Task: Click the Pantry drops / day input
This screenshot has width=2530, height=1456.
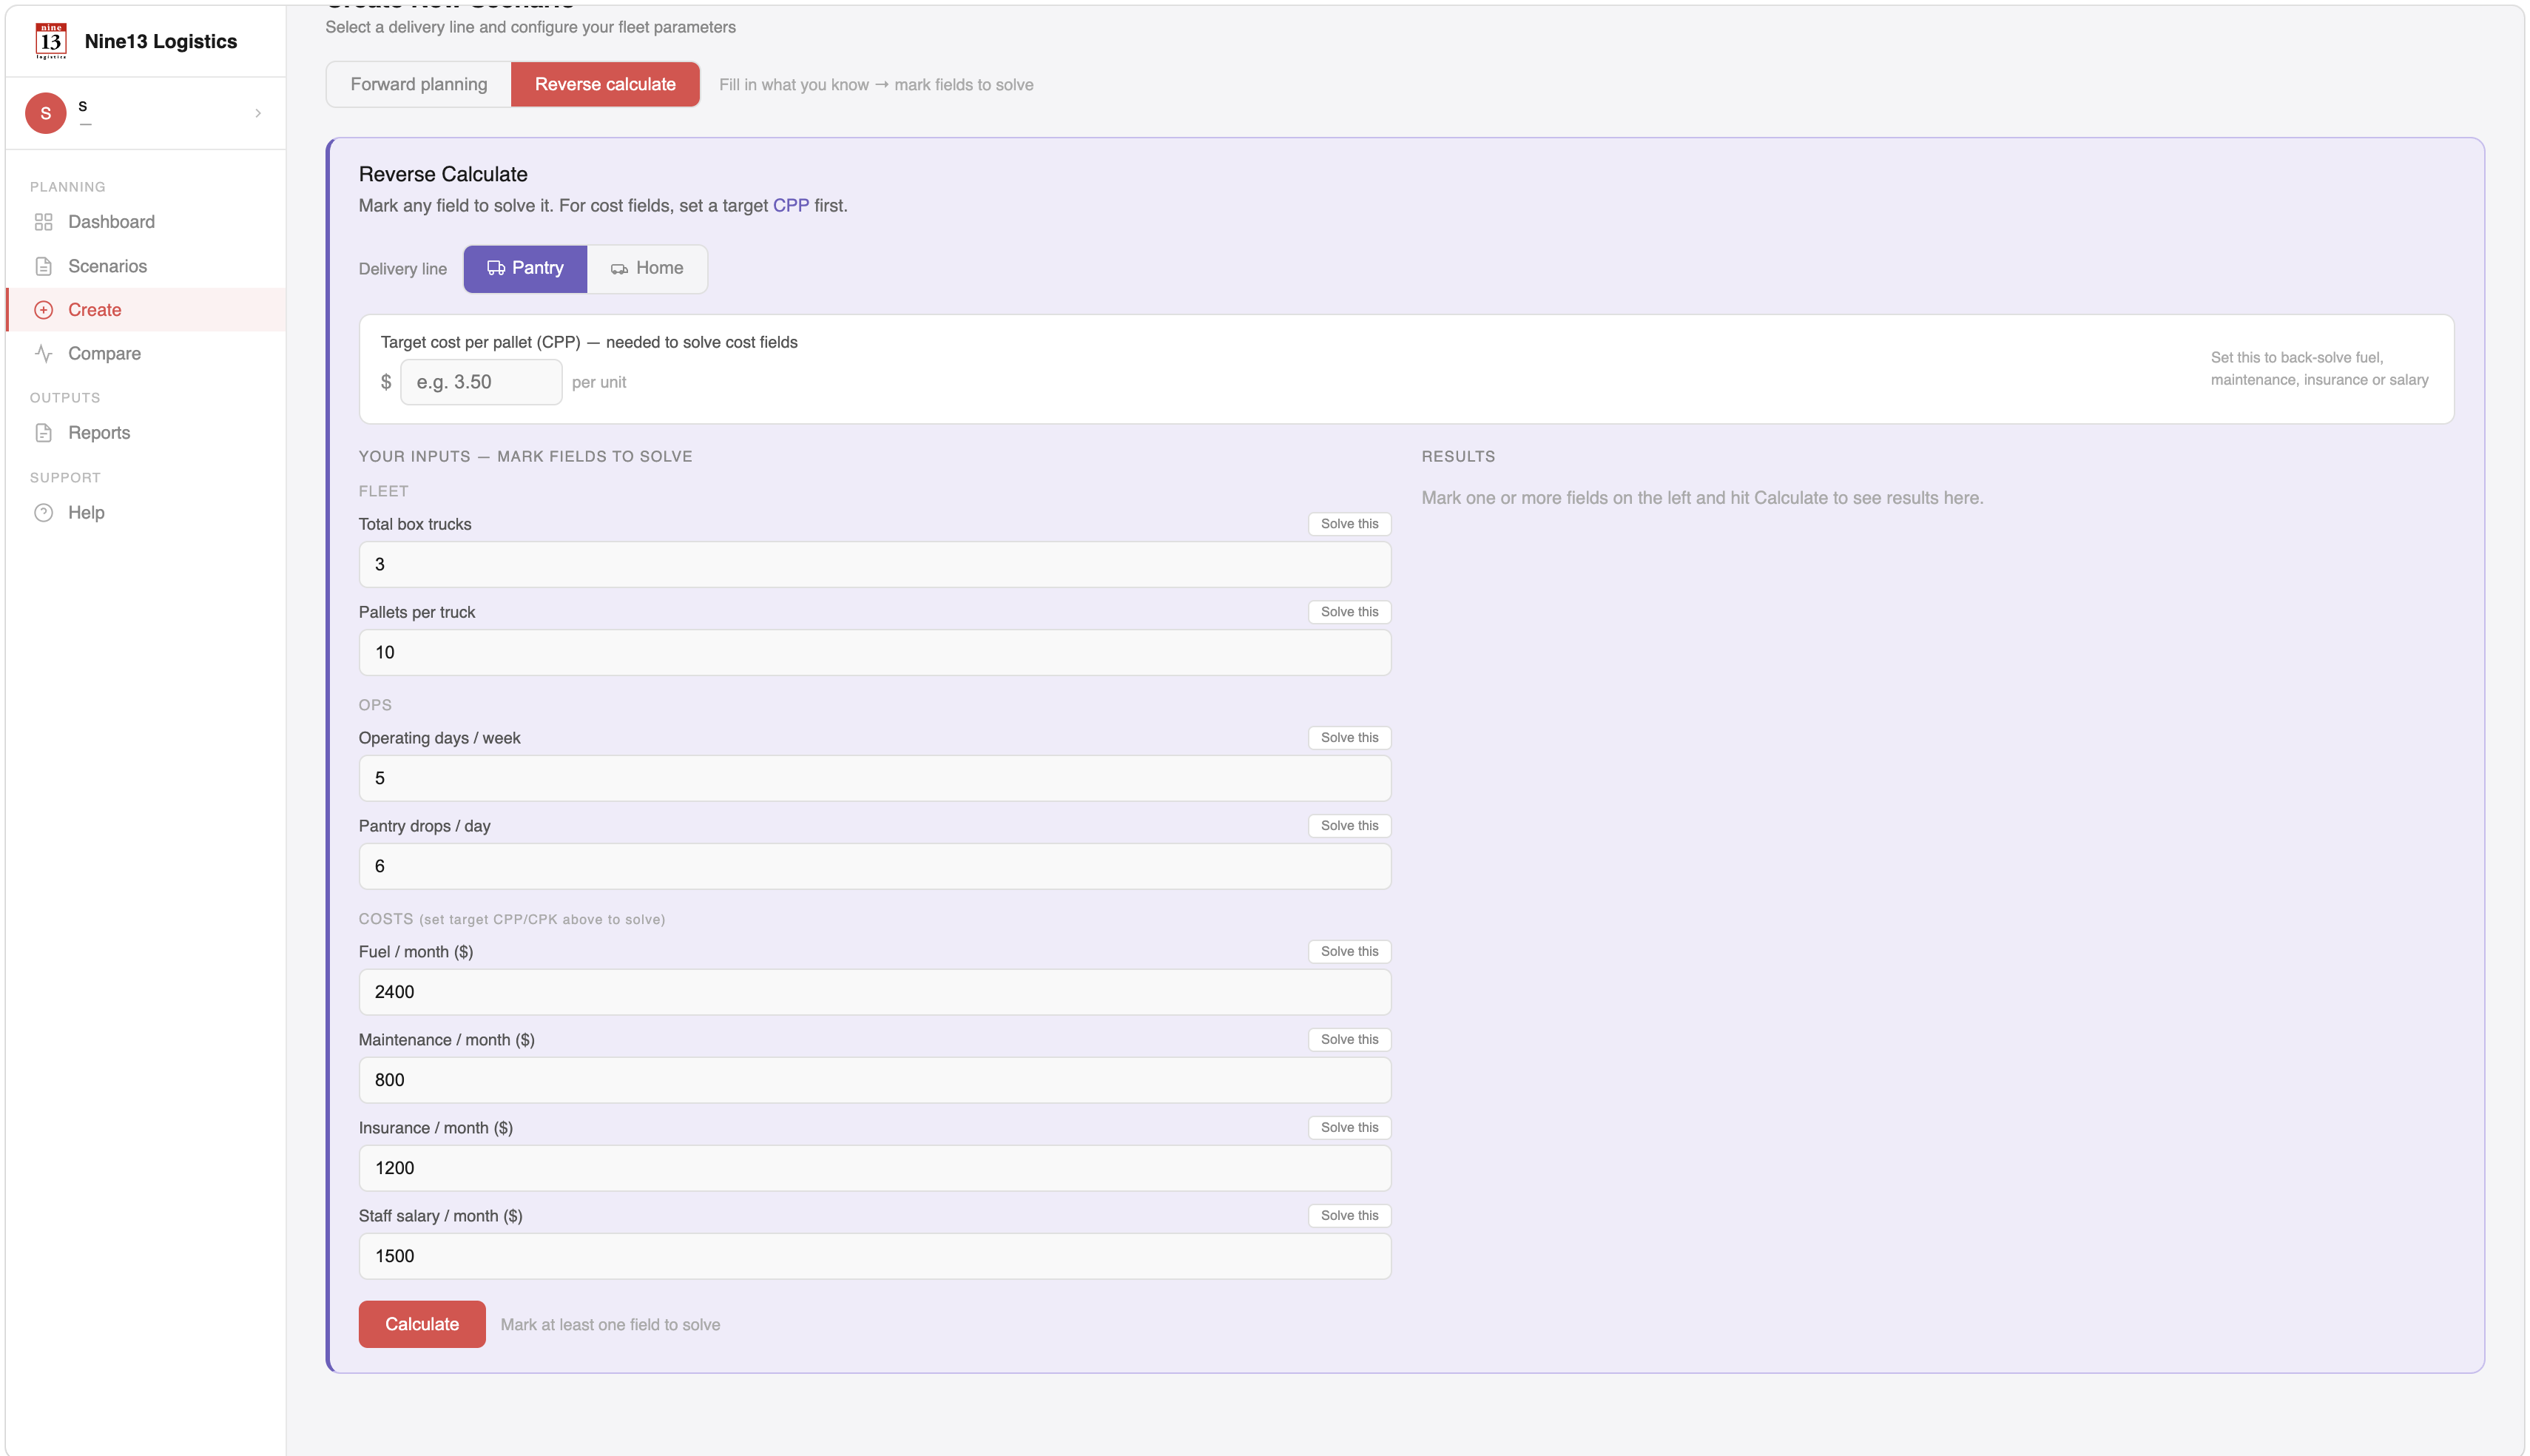Action: (874, 866)
